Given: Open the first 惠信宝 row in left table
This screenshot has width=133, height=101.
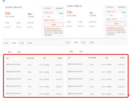Looking at the screenshot, I should pos(34,65).
